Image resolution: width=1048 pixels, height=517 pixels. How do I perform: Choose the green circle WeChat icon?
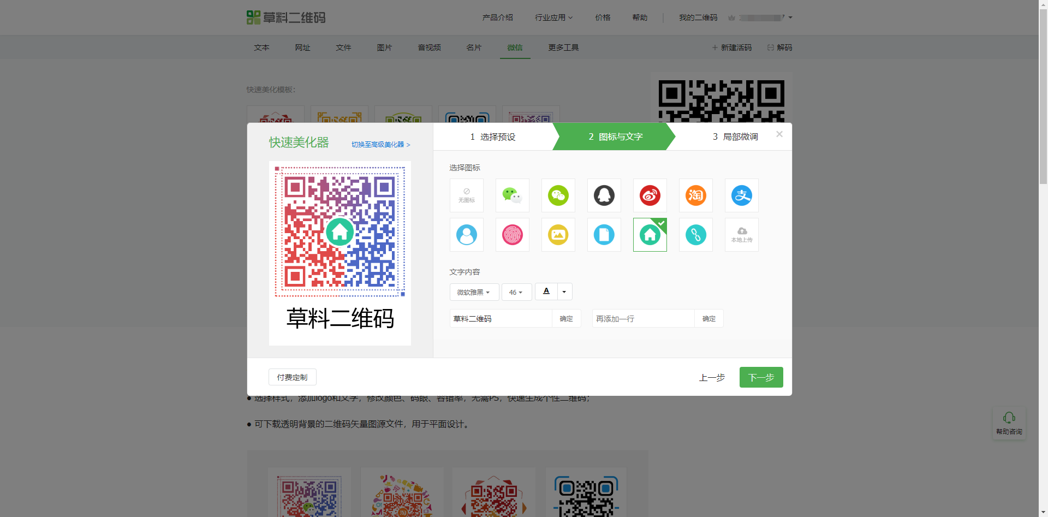pos(558,195)
